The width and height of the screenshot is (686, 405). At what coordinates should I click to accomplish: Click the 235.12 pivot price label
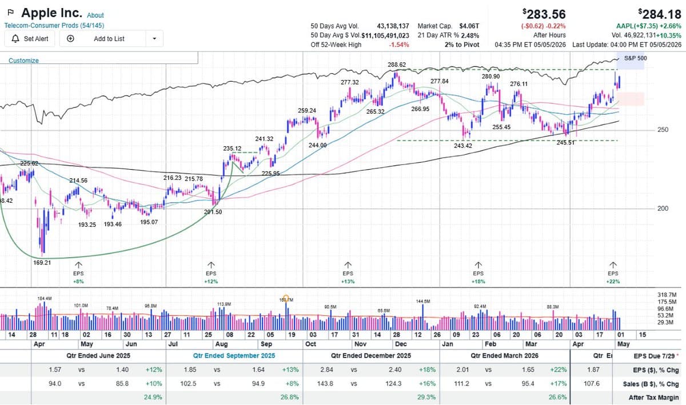[x=232, y=149]
